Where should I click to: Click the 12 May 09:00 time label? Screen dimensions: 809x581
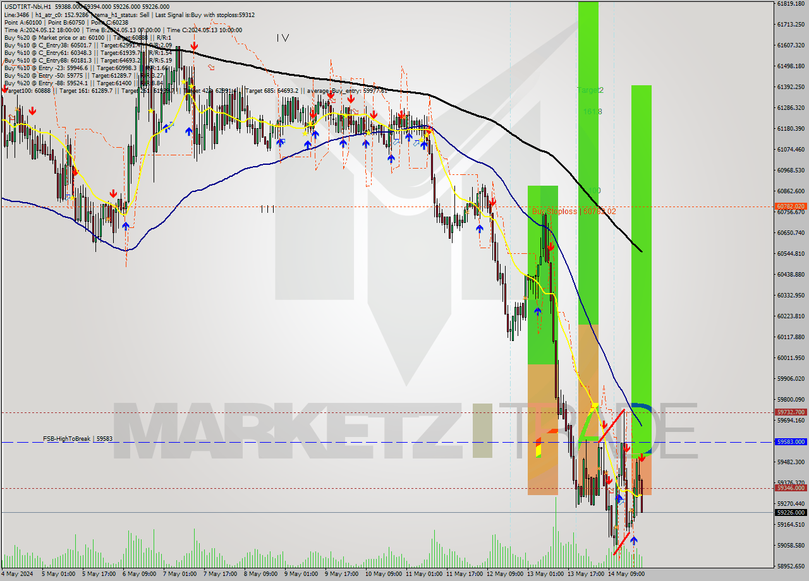tap(504, 574)
